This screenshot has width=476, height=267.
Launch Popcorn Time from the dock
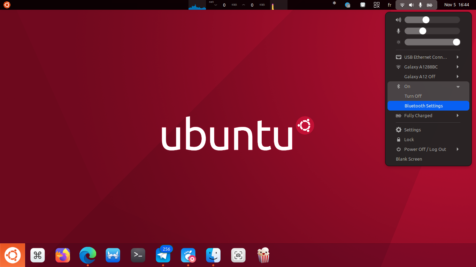[263, 256]
